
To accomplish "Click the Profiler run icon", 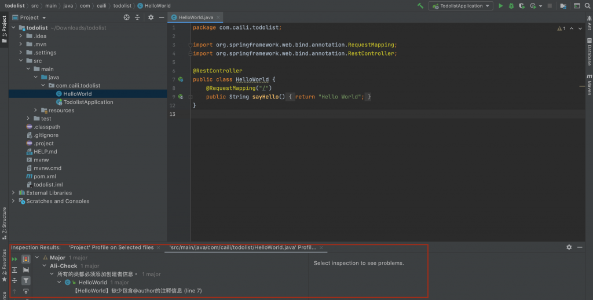I will click(533, 6).
